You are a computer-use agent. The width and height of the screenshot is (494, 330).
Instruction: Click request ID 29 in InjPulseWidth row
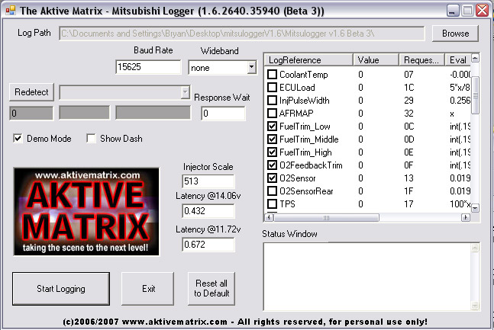click(x=408, y=101)
